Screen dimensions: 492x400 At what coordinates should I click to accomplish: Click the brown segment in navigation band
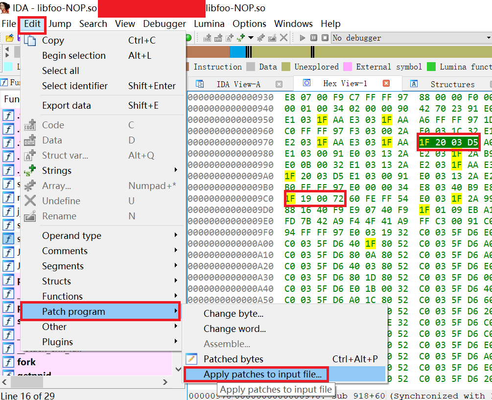pos(208,52)
